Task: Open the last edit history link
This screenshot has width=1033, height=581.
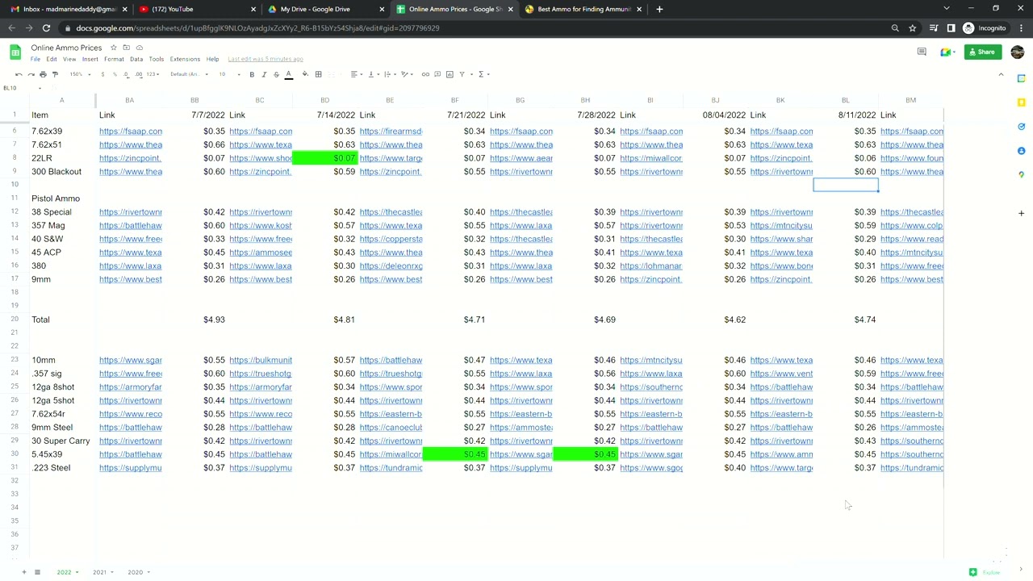Action: click(266, 59)
